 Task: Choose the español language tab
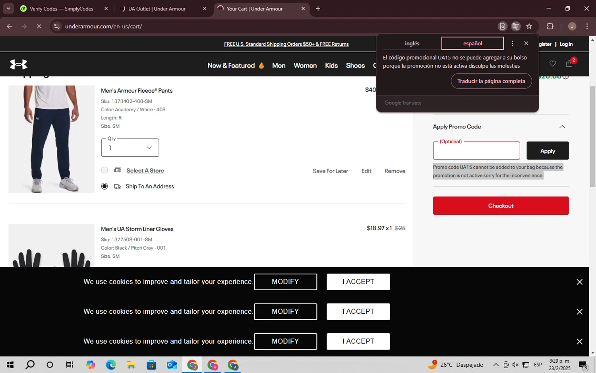pyautogui.click(x=472, y=43)
